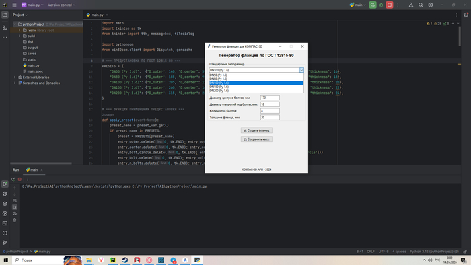Expand Scratches and Consoles node
The image size is (471, 265).
pyautogui.click(x=15, y=83)
